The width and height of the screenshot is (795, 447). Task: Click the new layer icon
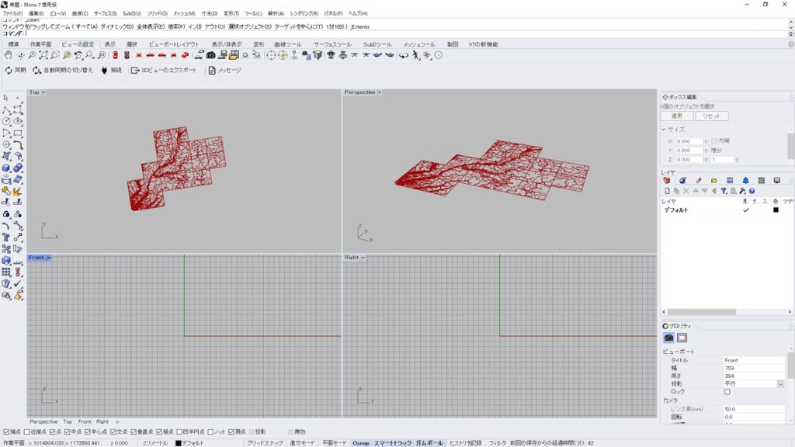[666, 191]
